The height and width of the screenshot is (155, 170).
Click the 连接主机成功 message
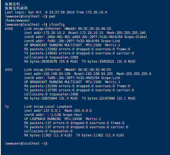click(16, 8)
